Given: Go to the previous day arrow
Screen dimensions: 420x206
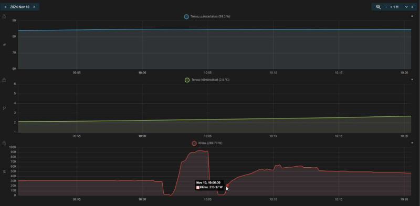Looking at the screenshot, I should tap(5, 7).
